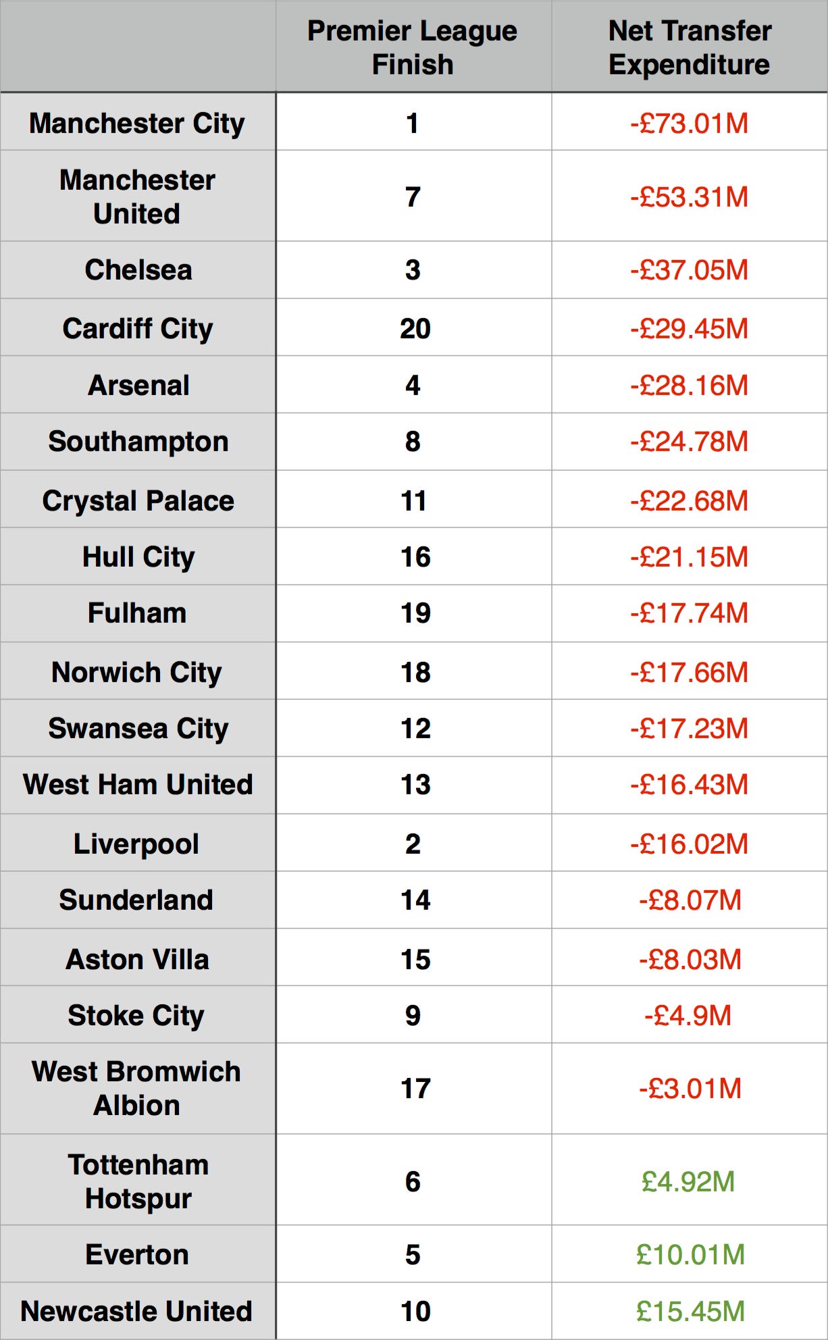This screenshot has height=1340, width=828.
Task: Click the Swansea City team cell
Action: 137,728
